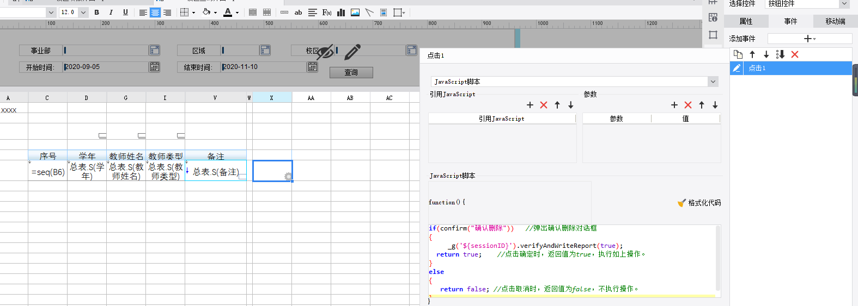The width and height of the screenshot is (858, 306).
Task: Move the parameter row up
Action: tap(702, 105)
